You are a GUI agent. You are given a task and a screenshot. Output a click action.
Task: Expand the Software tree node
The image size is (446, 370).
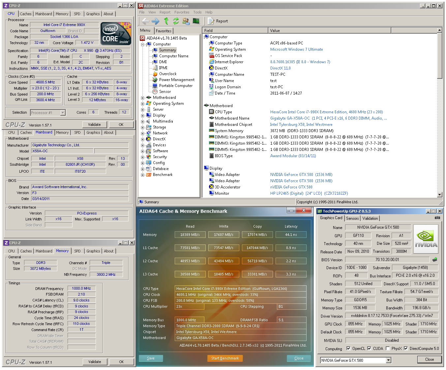[x=142, y=151]
